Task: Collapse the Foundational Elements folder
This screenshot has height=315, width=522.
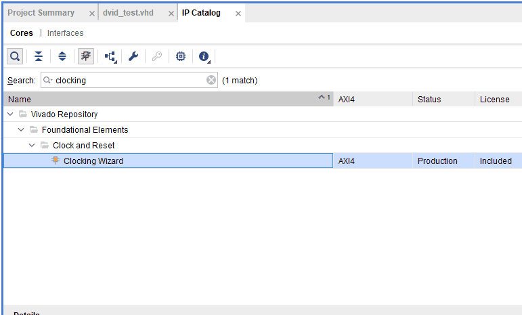Action: point(22,129)
